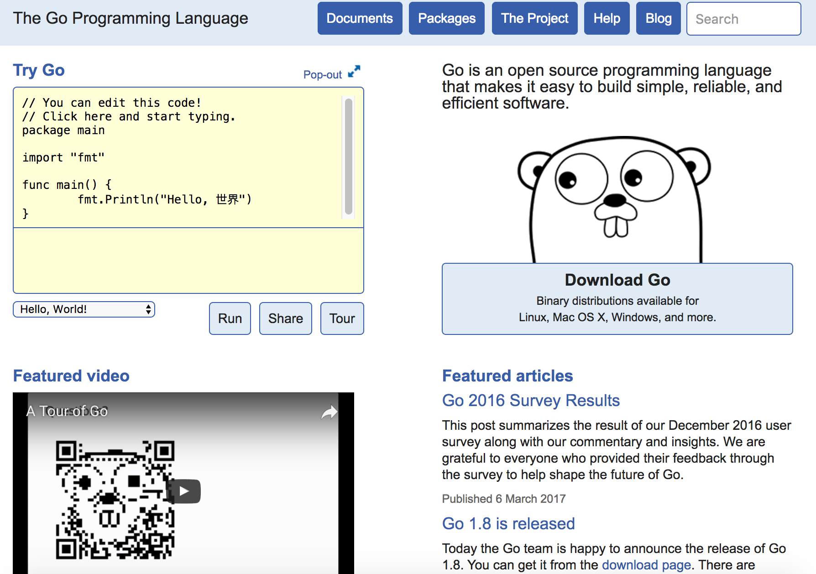Viewport: 816px width, 574px height.
Task: Open the Pop-out expand arrows icon
Action: tap(354, 72)
